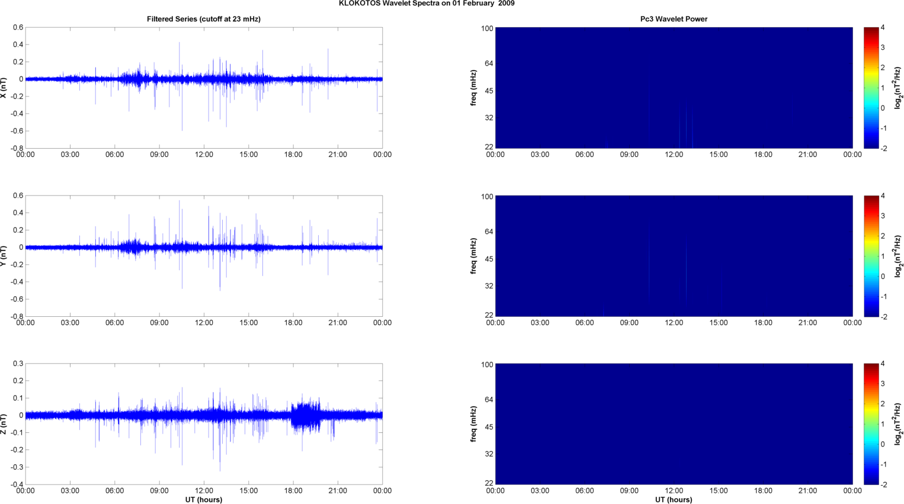Click the log2(nT²/Hz) label of the bottom colorbar

898,424
